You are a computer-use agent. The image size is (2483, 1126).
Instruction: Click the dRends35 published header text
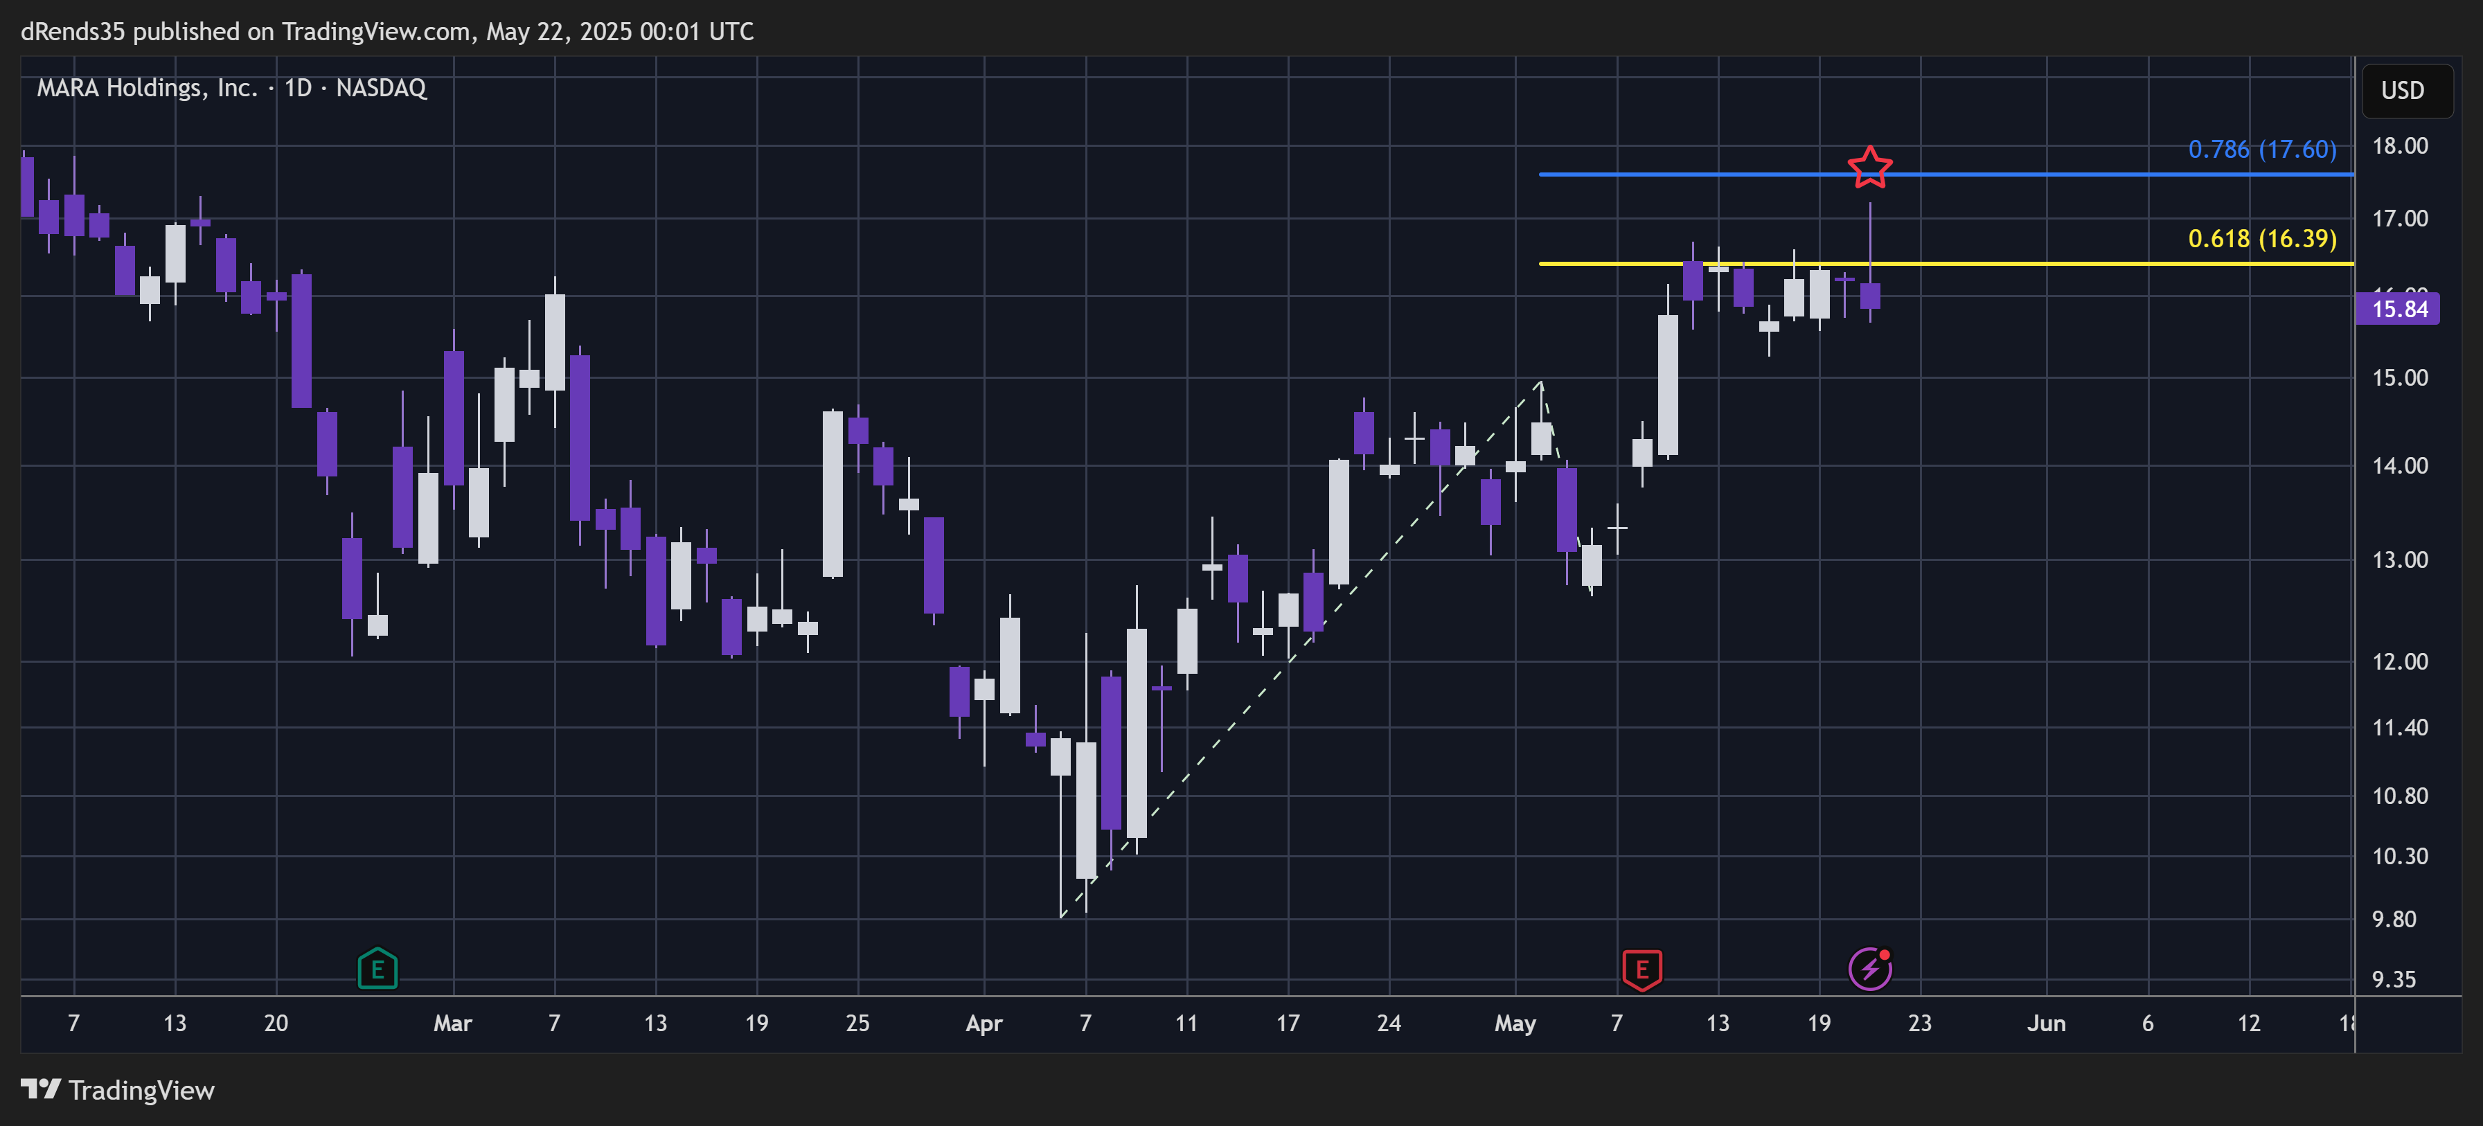tap(387, 32)
